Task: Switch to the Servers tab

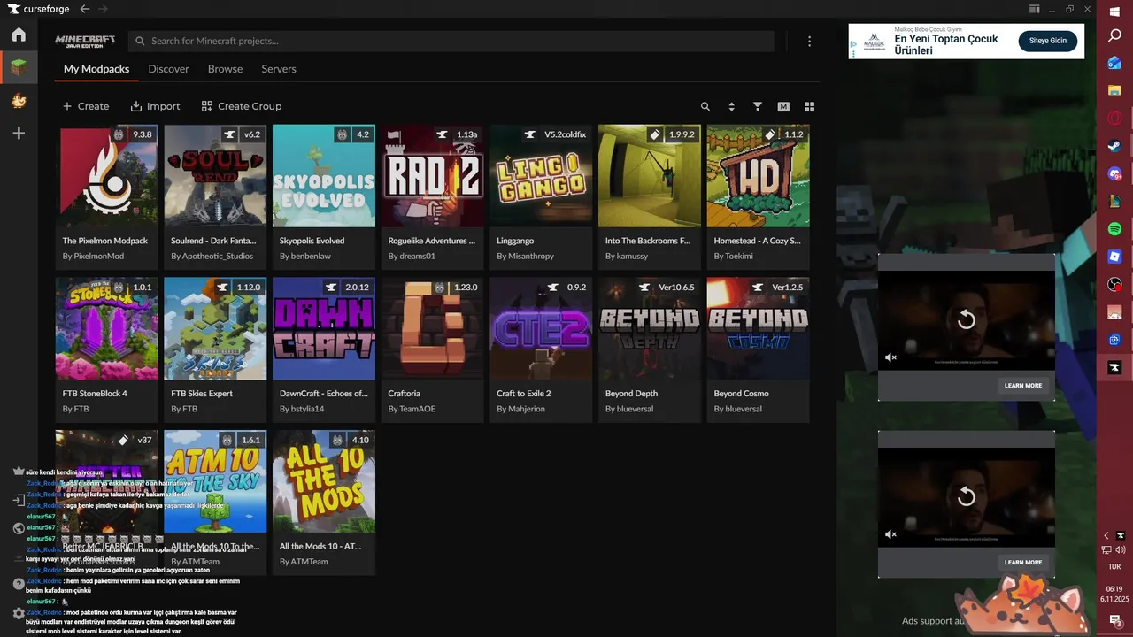Action: tap(279, 69)
